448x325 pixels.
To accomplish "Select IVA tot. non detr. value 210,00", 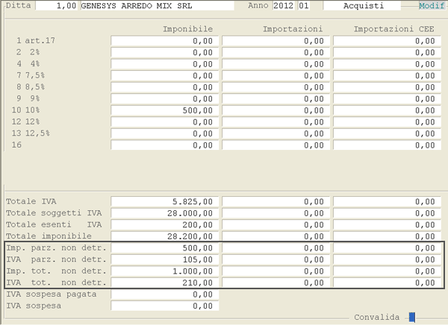I will 164,283.
